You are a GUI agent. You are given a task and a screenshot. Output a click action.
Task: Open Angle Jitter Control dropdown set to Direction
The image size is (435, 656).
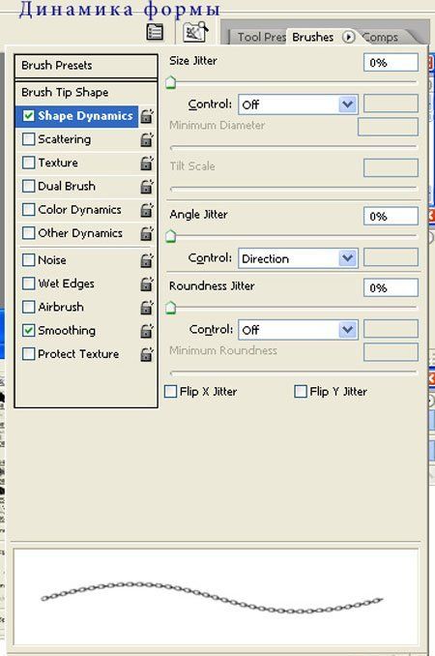[298, 258]
